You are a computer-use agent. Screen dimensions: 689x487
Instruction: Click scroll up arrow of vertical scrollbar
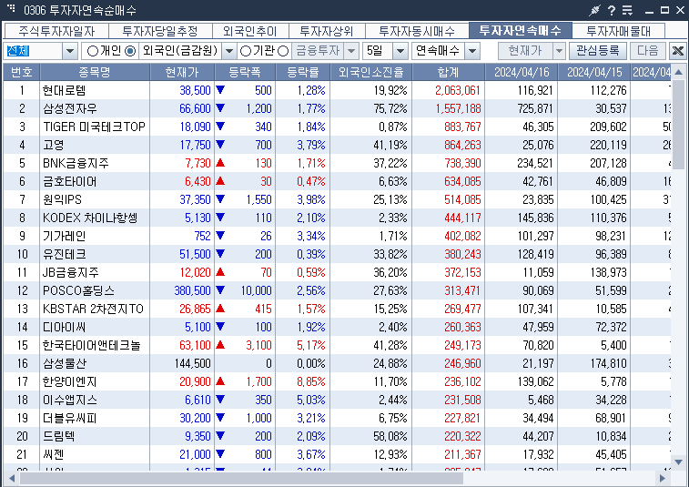tap(678, 72)
